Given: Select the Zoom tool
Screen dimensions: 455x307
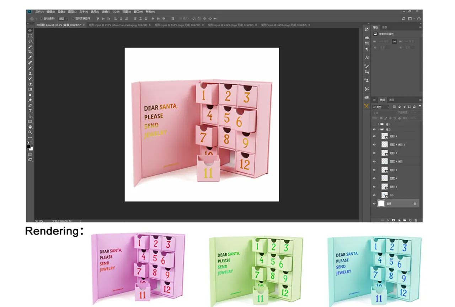Looking at the screenshot, I should click(x=30, y=131).
